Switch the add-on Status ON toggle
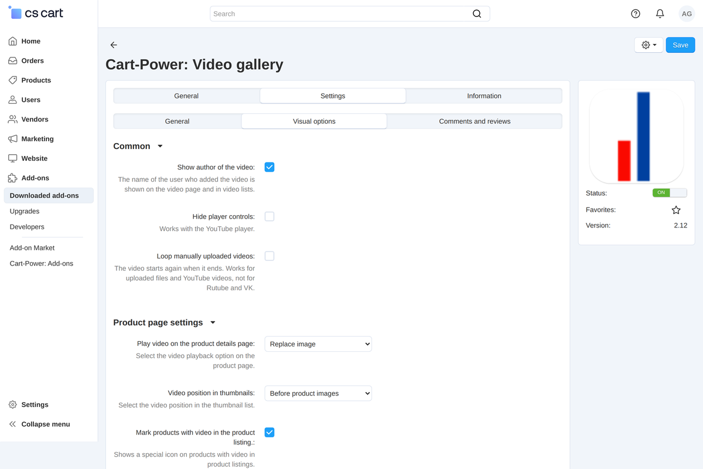Viewport: 703px width, 469px height. coord(670,193)
